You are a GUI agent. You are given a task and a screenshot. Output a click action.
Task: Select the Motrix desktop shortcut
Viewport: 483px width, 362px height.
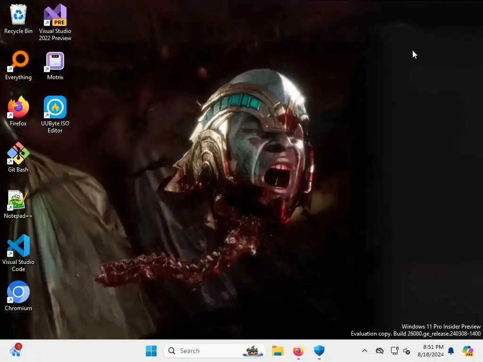(x=55, y=65)
